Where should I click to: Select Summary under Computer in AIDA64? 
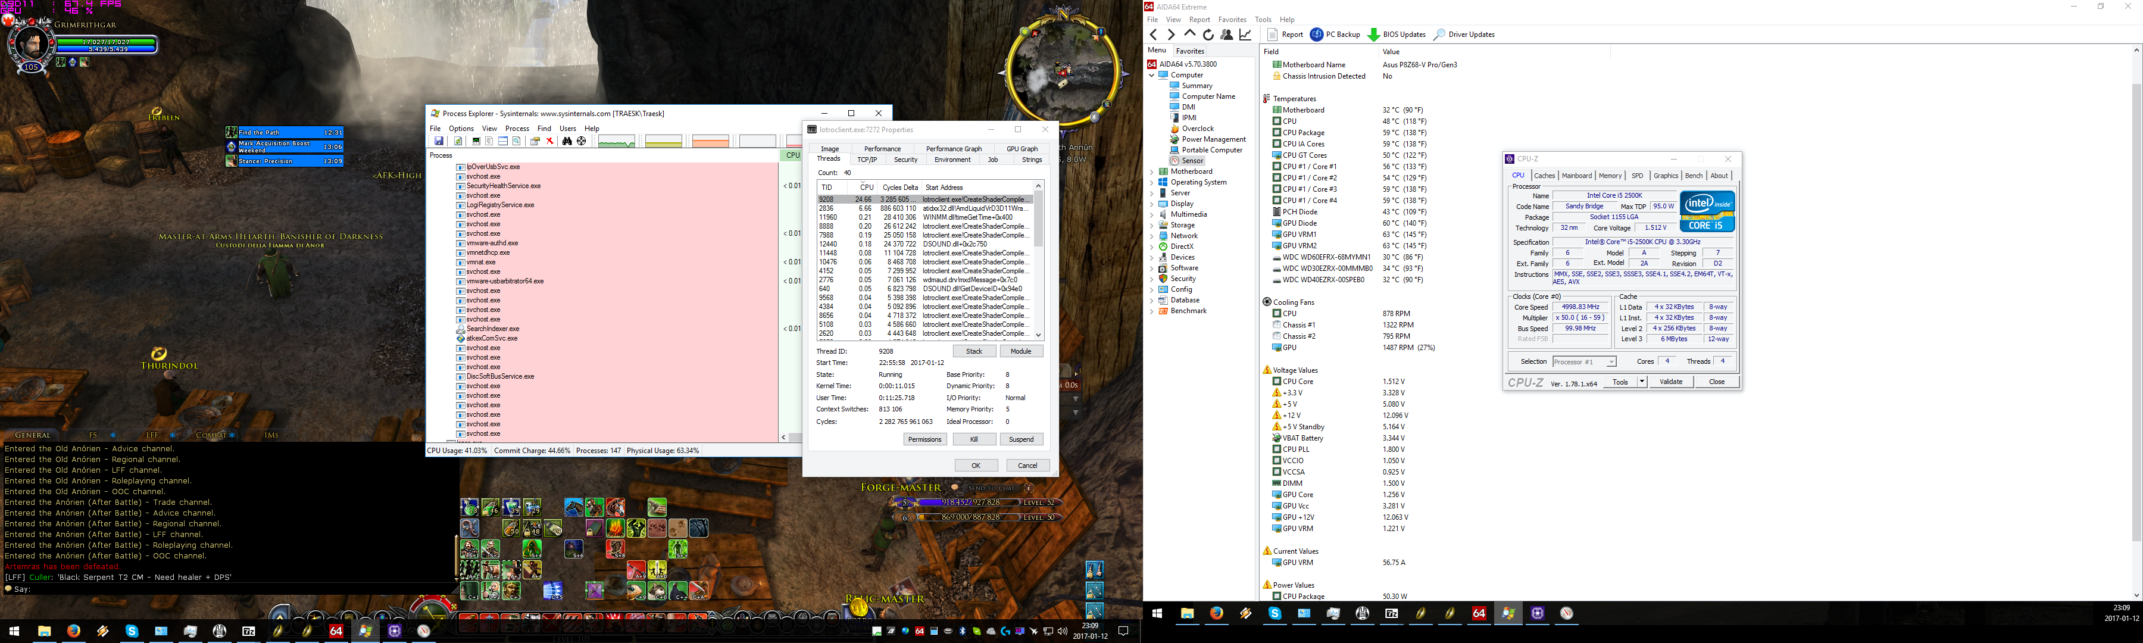(1197, 86)
